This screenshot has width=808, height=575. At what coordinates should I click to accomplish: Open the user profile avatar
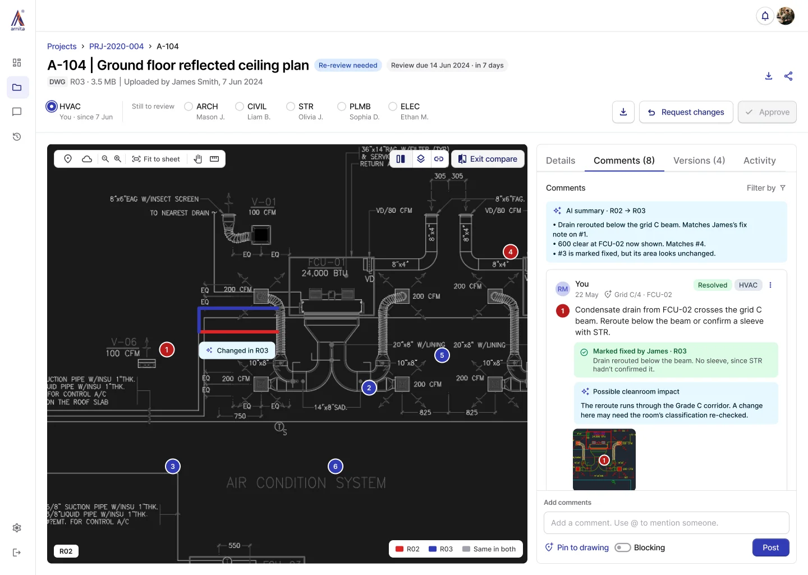(x=786, y=16)
